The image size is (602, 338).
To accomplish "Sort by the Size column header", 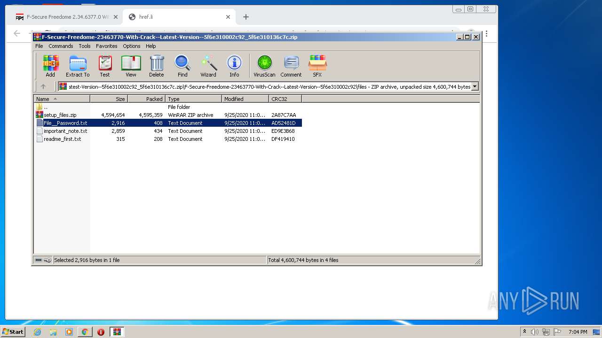I will pyautogui.click(x=109, y=99).
